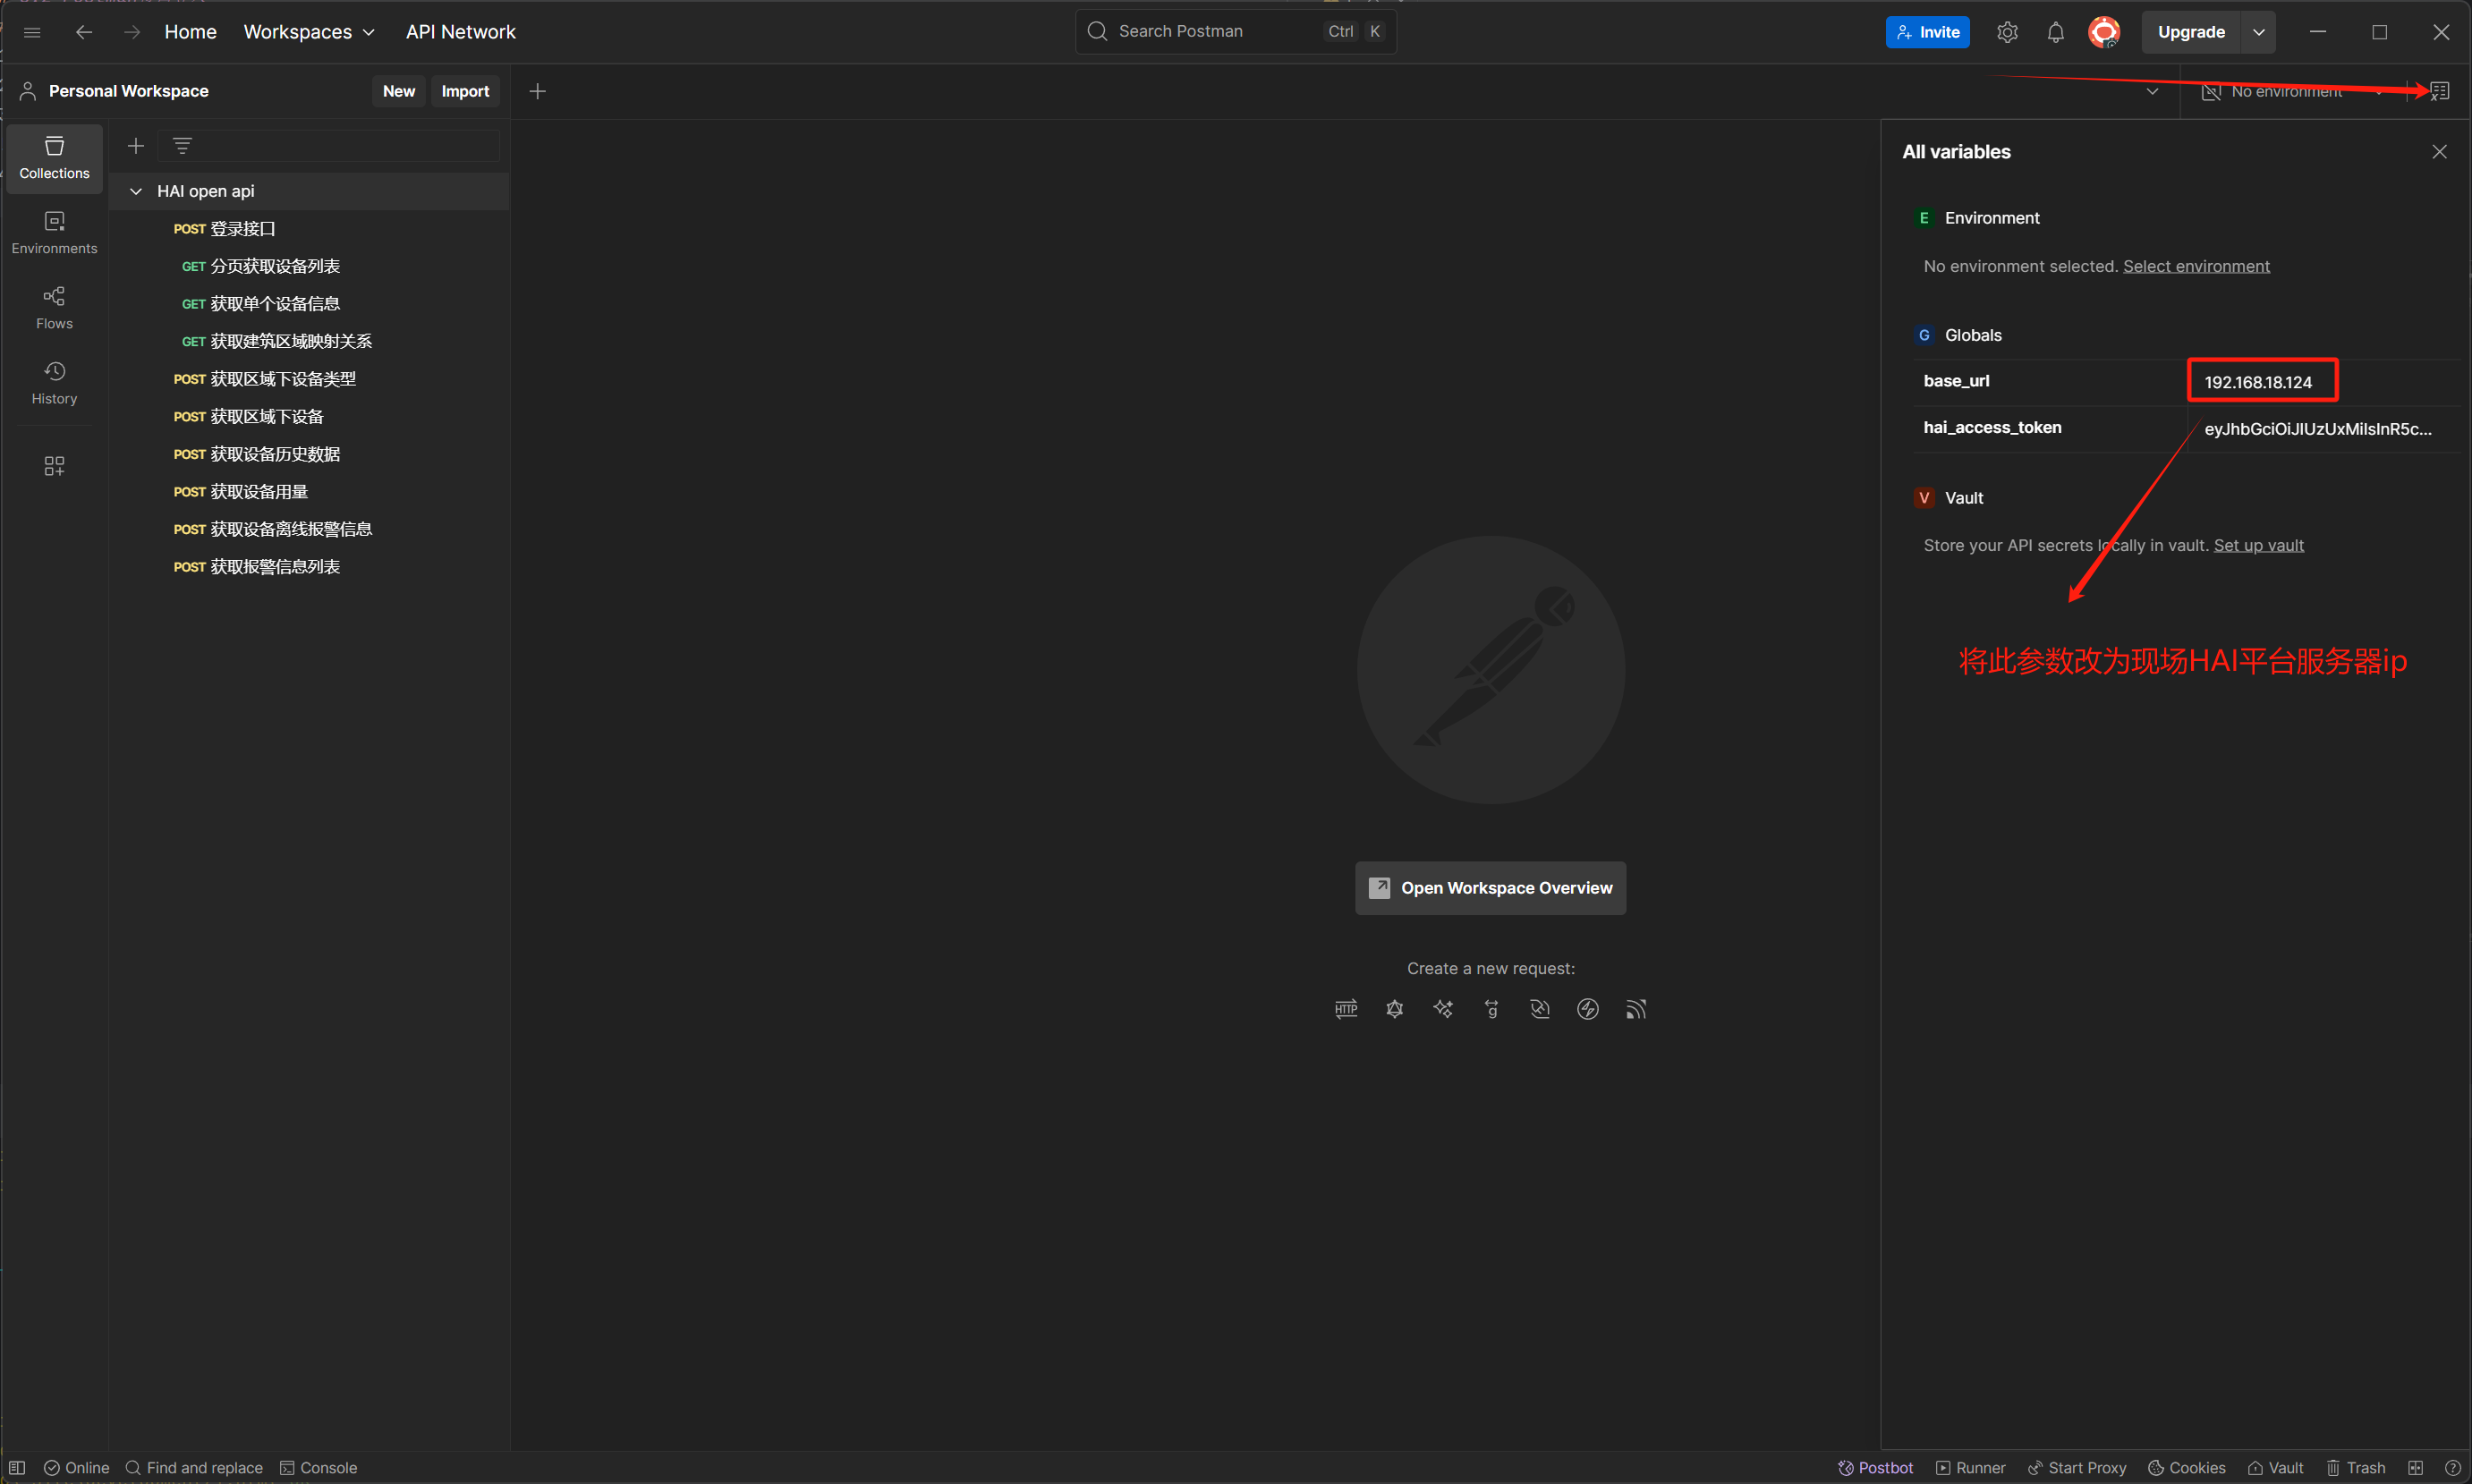The image size is (2472, 1484).
Task: Click the collections search field
Action: (330, 146)
